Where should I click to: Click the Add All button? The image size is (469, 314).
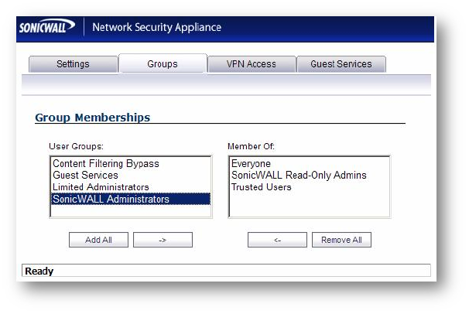pyautogui.click(x=98, y=240)
